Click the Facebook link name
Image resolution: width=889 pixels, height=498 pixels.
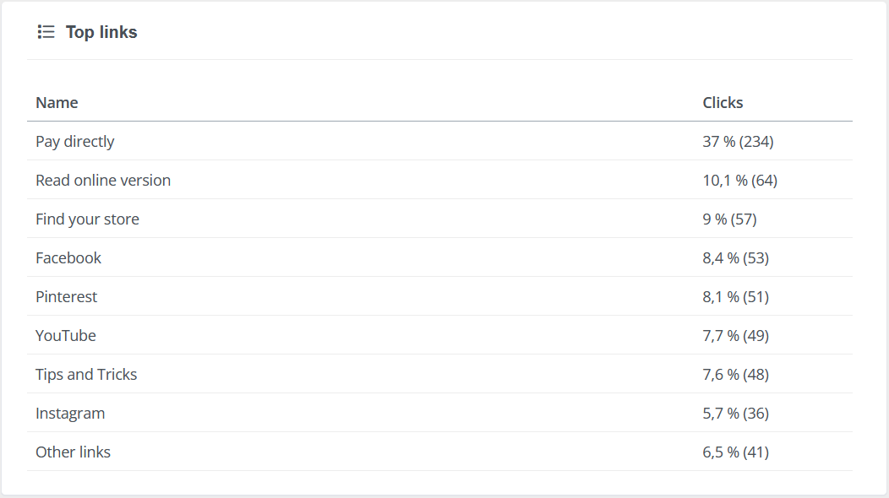pos(68,258)
